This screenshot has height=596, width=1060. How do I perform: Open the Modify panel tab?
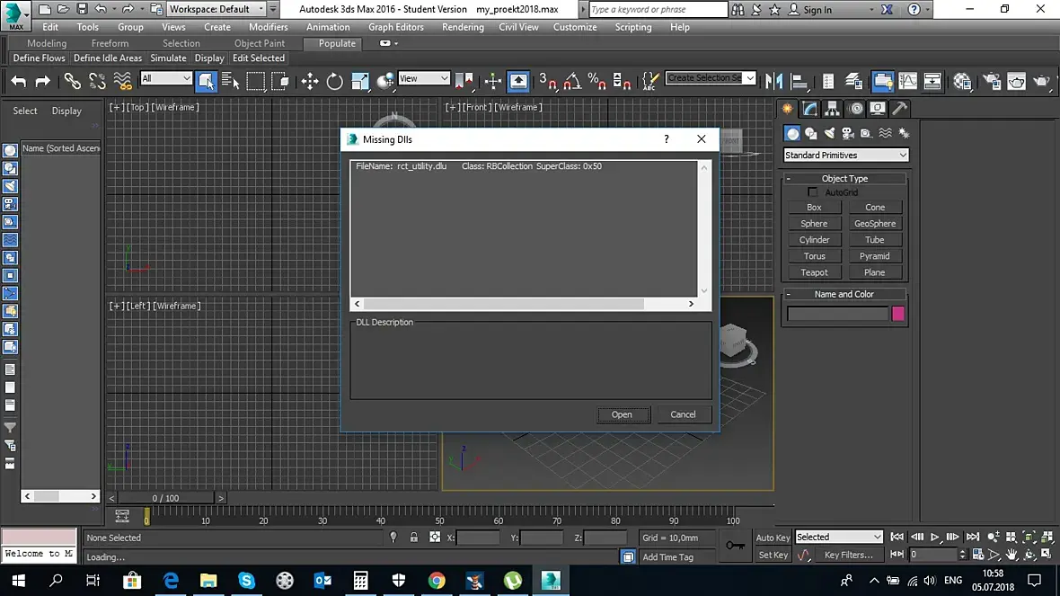click(x=810, y=108)
